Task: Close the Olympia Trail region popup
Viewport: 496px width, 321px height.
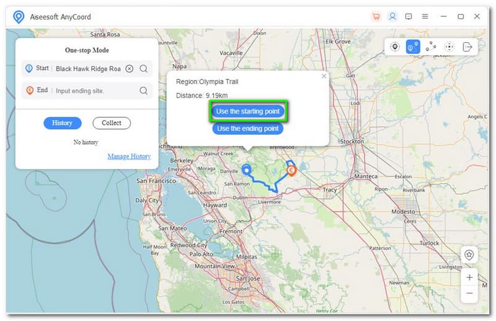Action: click(324, 76)
